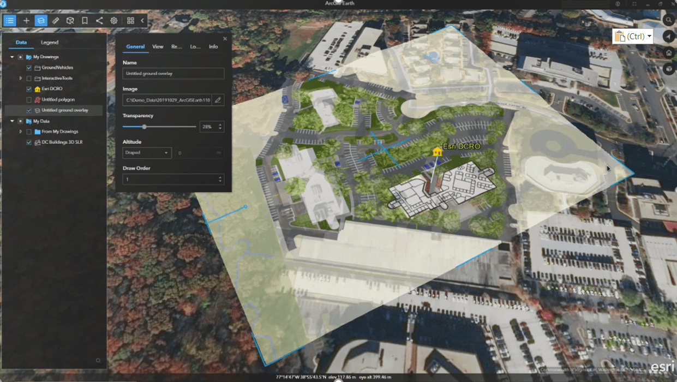The width and height of the screenshot is (677, 382).
Task: Open the apps grid icon
Action: (131, 20)
